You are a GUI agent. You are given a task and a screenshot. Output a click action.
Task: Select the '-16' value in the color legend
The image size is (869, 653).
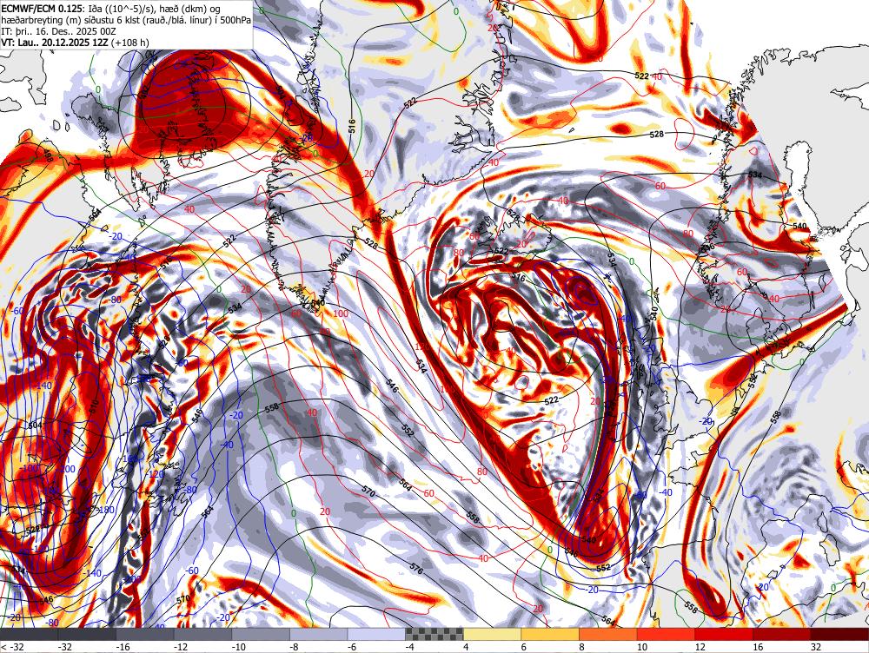[x=123, y=647]
